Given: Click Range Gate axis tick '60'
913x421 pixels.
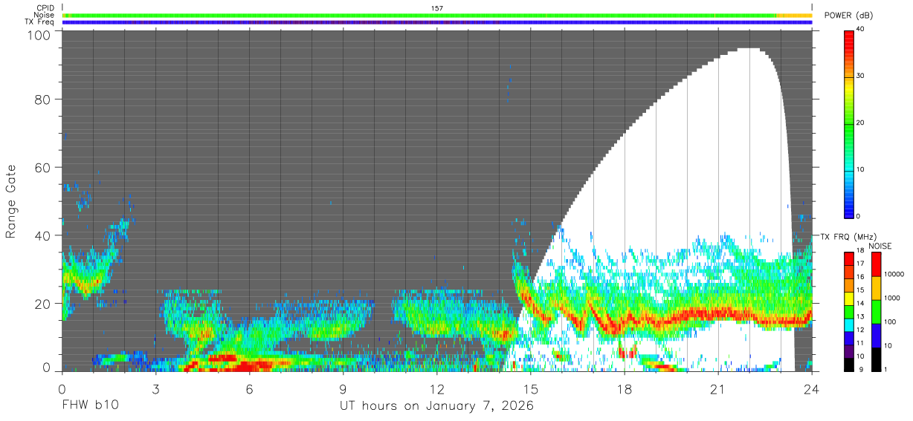Looking at the screenshot, I should tap(42, 167).
